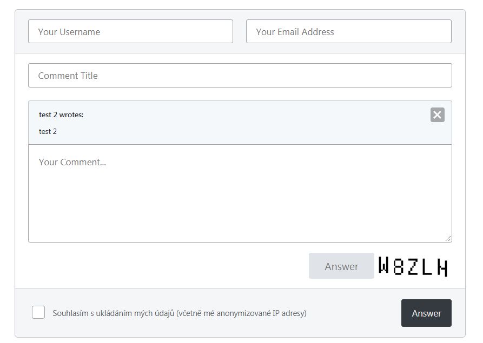Screen dimensions: 483x343
Task: Click the "test 2 wrotes:" quote header
Action: tap(61, 115)
